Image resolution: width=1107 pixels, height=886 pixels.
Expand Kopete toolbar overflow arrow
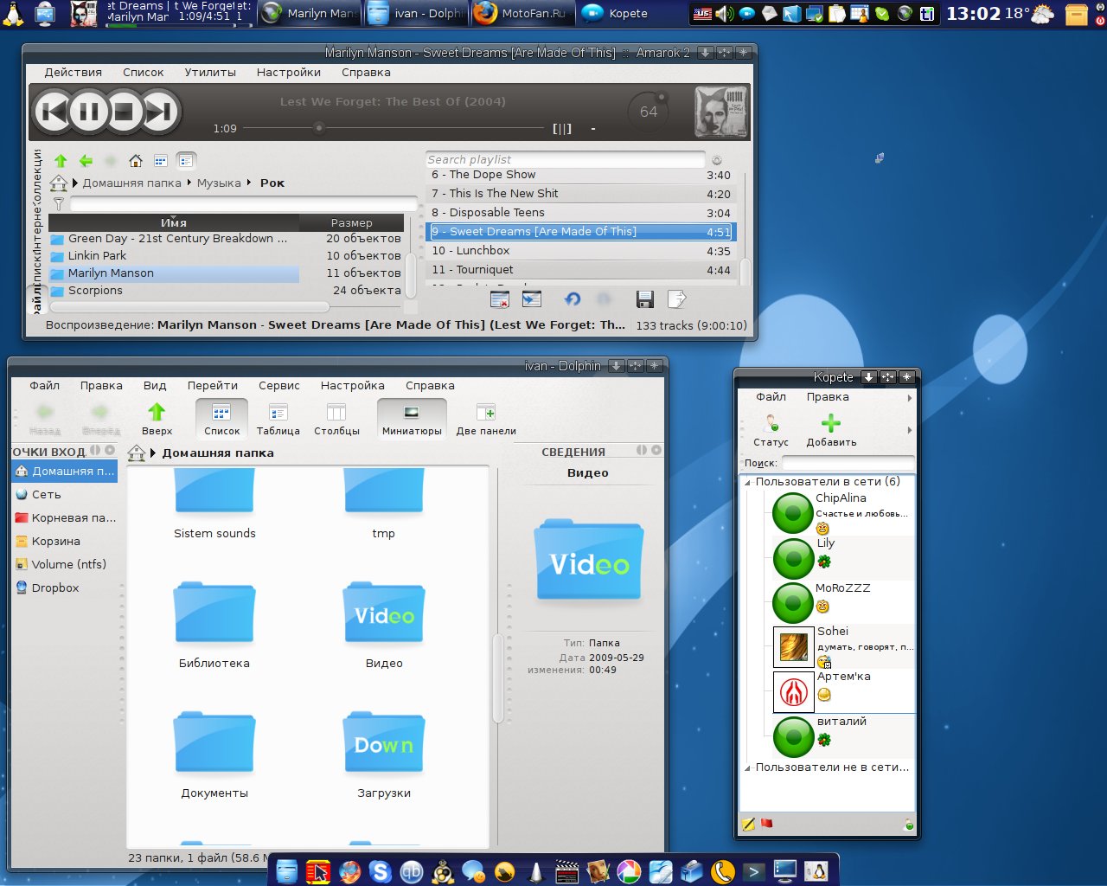click(909, 430)
